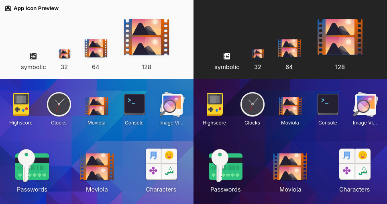Click the '32' label in light panel
Viewport: 387px width, 204px height.
tap(64, 67)
